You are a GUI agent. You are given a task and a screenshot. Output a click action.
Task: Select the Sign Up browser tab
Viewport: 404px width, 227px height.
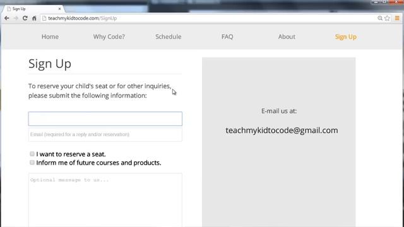coord(33,9)
